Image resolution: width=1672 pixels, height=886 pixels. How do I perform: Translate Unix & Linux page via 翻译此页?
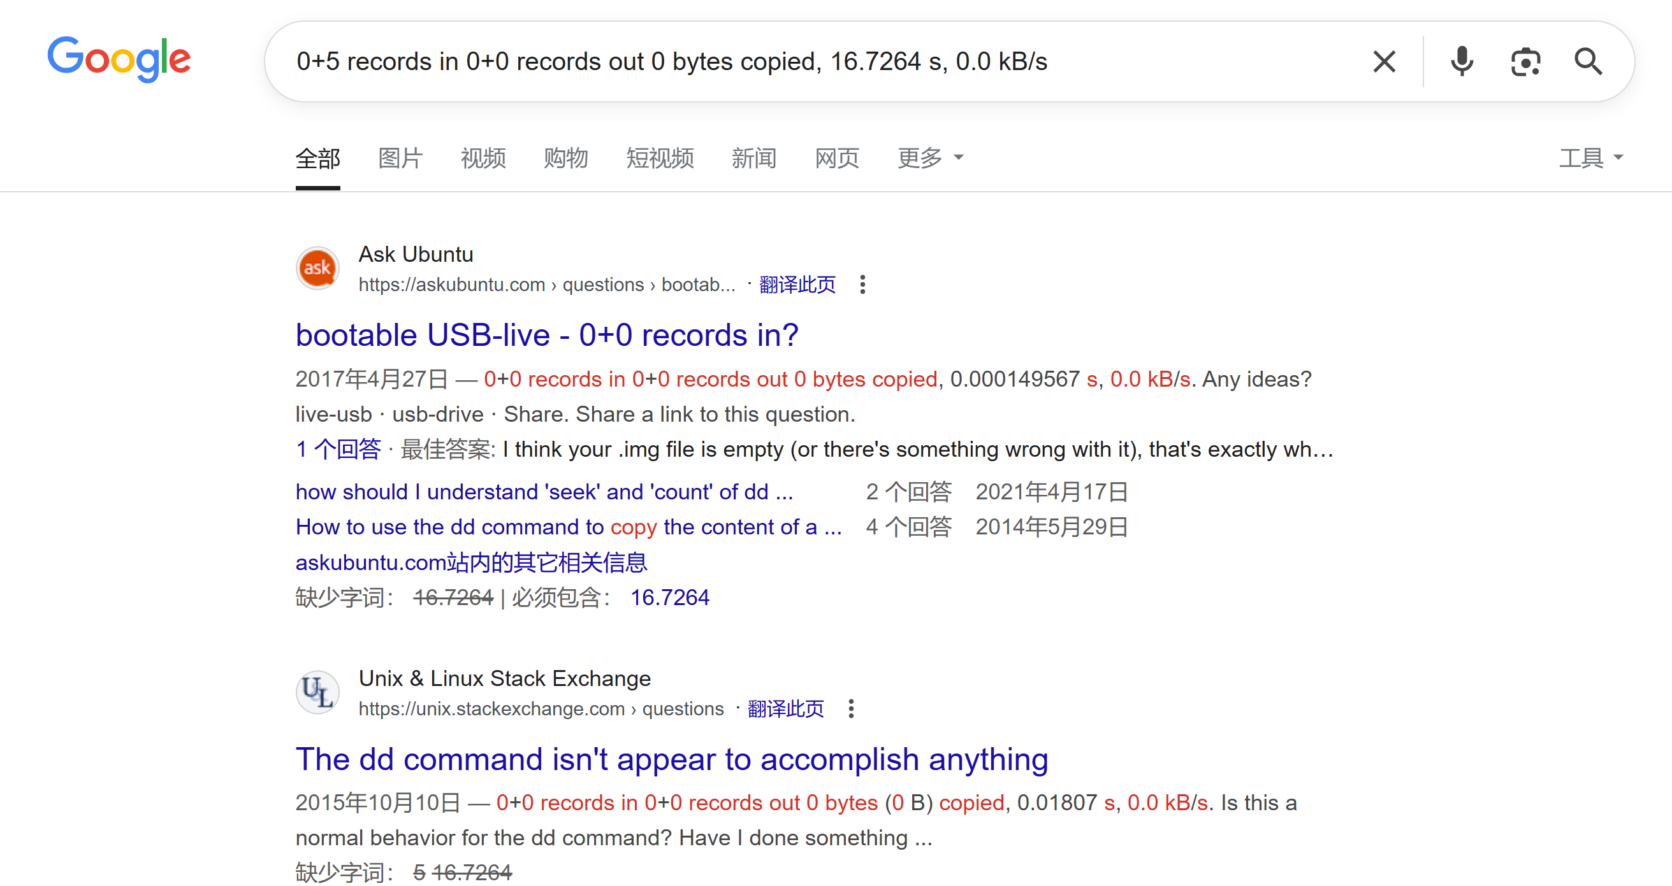point(785,709)
